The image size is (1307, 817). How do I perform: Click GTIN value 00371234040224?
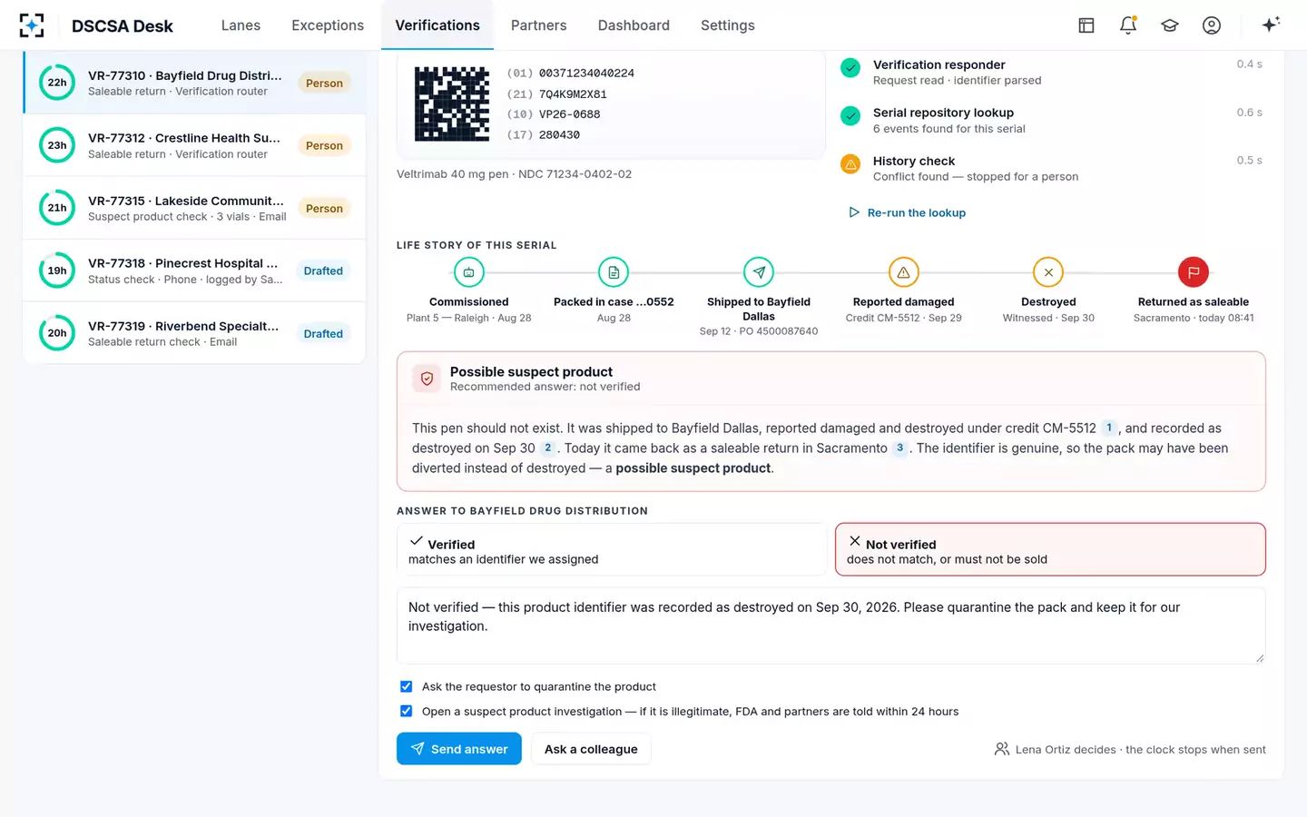coord(586,73)
